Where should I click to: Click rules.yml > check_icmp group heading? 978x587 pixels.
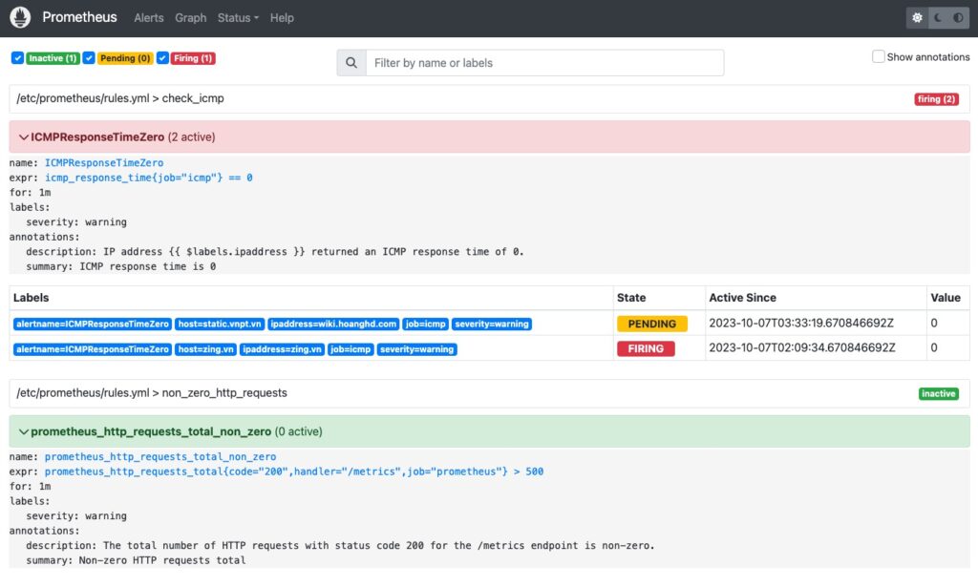(x=120, y=98)
